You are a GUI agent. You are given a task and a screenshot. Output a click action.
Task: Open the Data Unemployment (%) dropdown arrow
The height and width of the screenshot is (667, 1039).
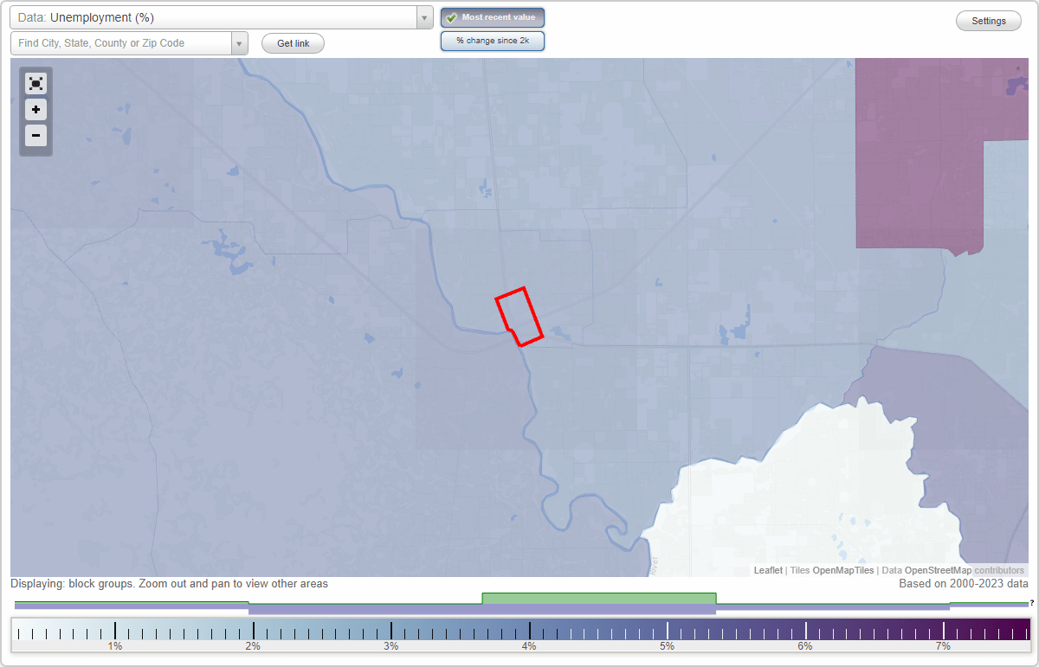pyautogui.click(x=424, y=17)
